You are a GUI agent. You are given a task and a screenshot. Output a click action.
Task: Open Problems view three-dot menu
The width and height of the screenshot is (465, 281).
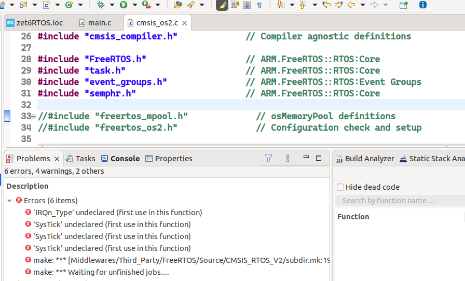(288, 159)
